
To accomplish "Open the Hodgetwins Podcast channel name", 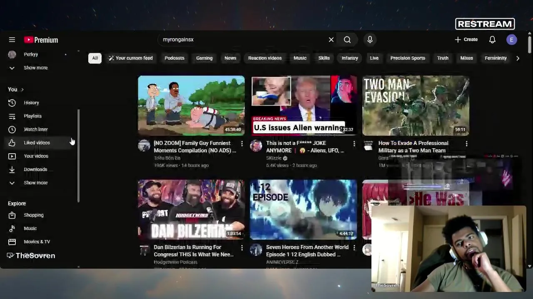I will point(175,262).
